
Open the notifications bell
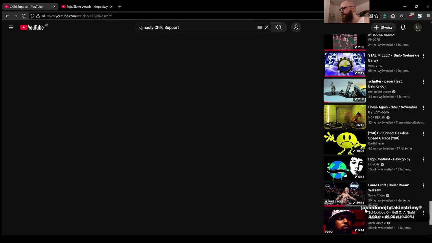pyautogui.click(x=403, y=27)
